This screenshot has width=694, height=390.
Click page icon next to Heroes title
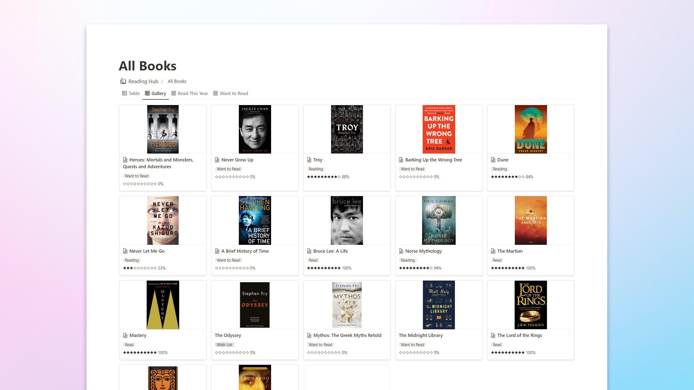click(125, 160)
